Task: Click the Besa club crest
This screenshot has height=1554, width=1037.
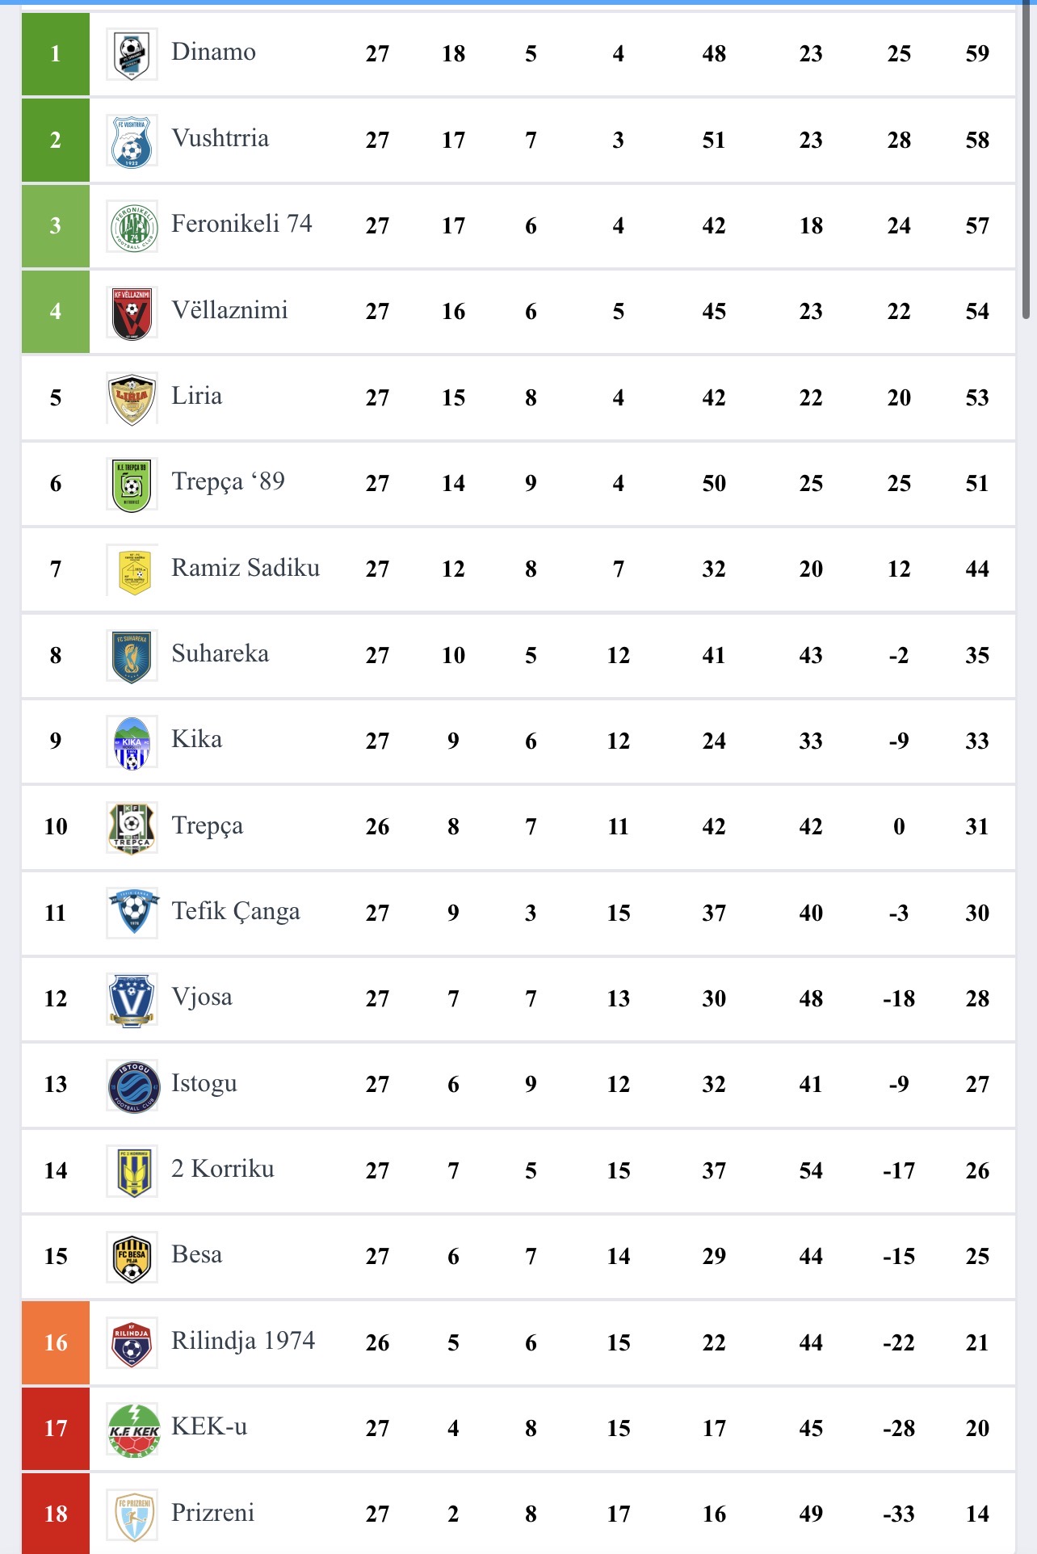Action: (132, 1257)
